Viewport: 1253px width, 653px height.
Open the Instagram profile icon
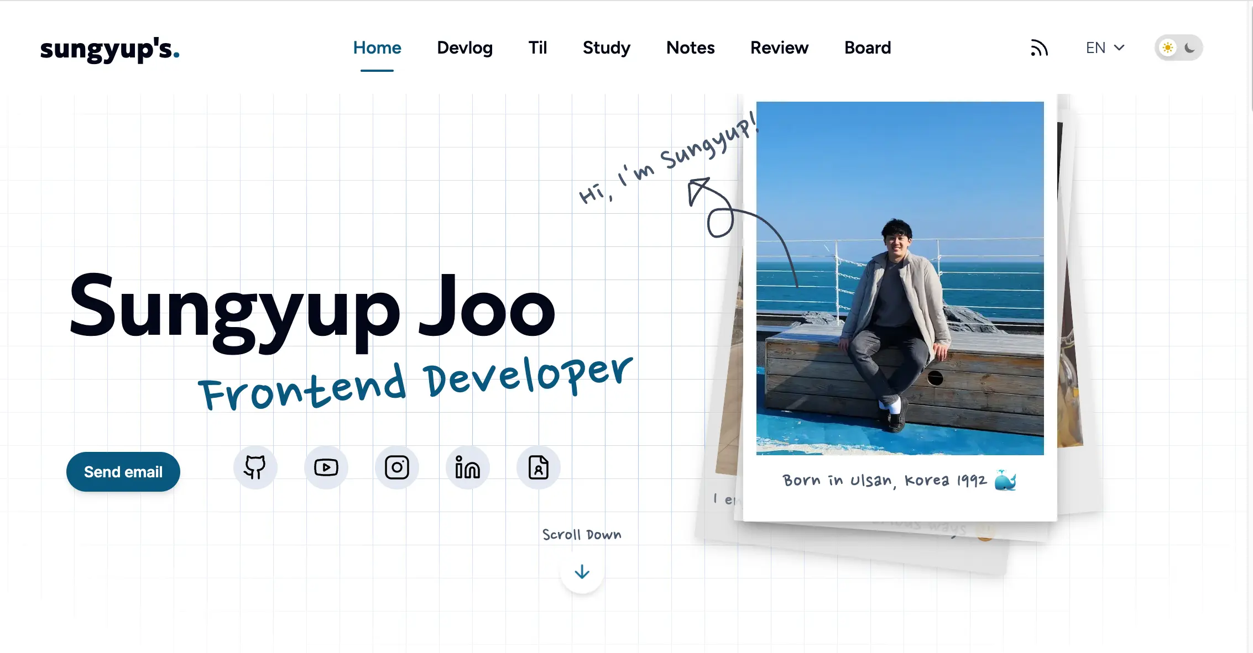(x=397, y=468)
